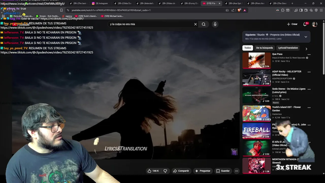Click the Preguntar button
Screen dimensions: 325x183
click(202, 171)
